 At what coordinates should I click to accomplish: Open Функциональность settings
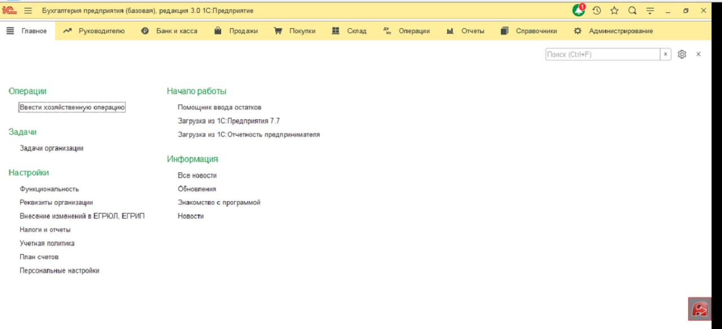pyautogui.click(x=49, y=189)
